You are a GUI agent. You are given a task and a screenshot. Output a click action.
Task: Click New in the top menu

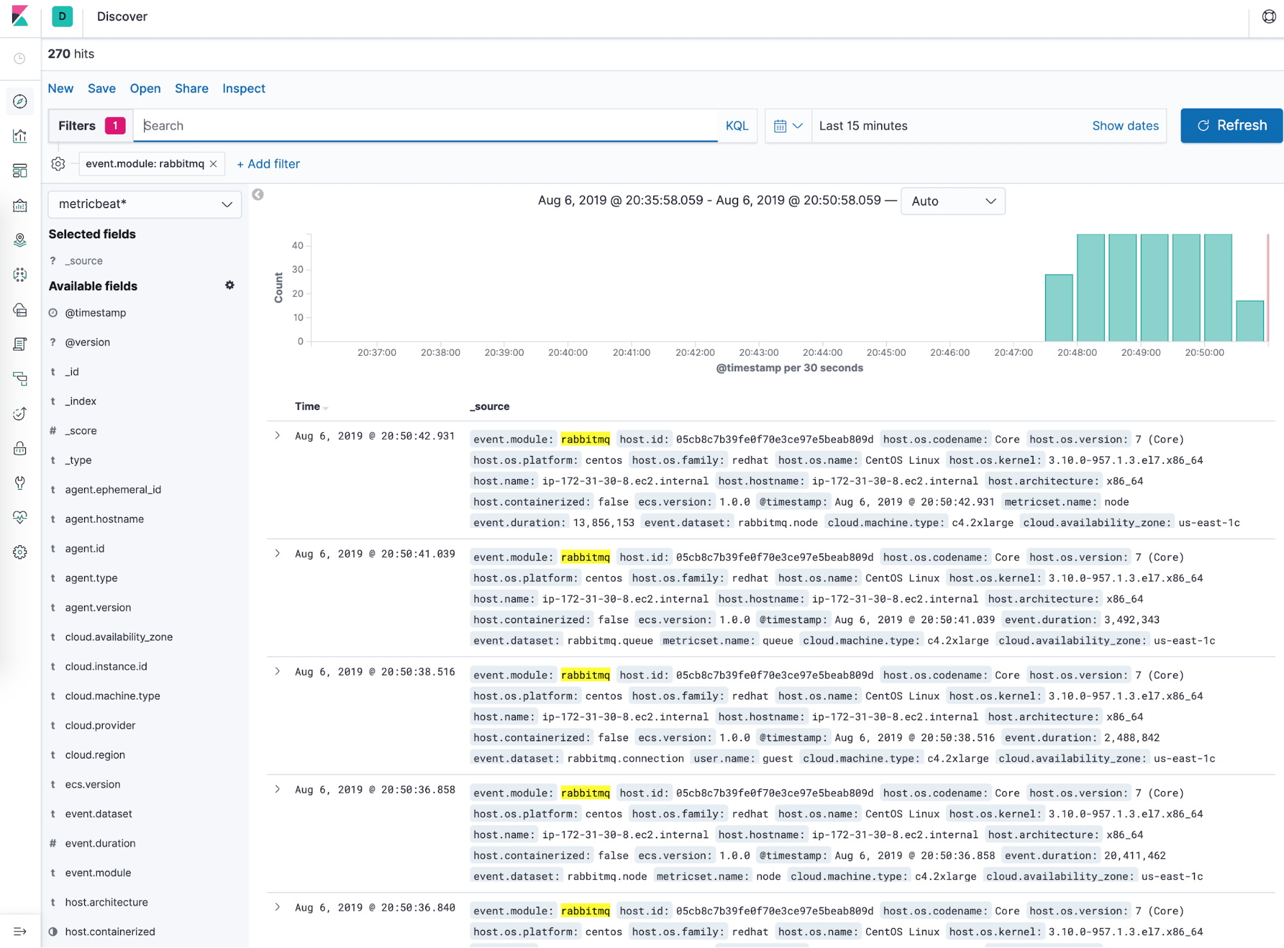coord(60,89)
